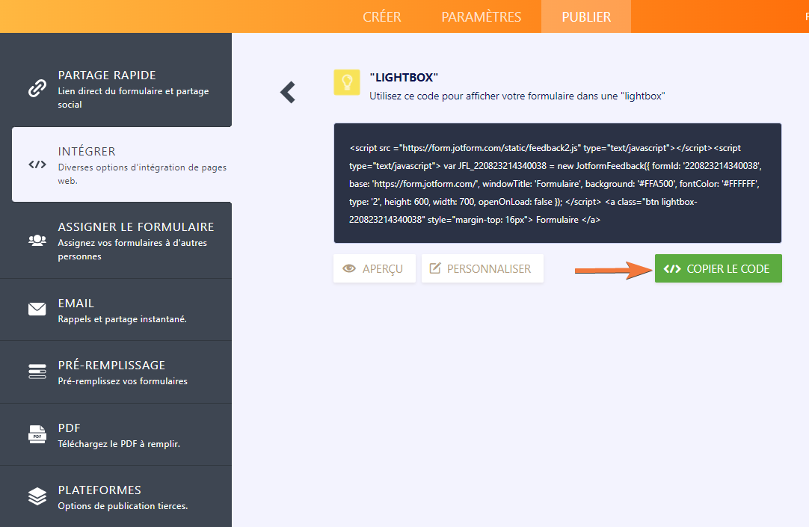
Task: Click the "LIGHTBOX" heading text
Action: tap(404, 77)
